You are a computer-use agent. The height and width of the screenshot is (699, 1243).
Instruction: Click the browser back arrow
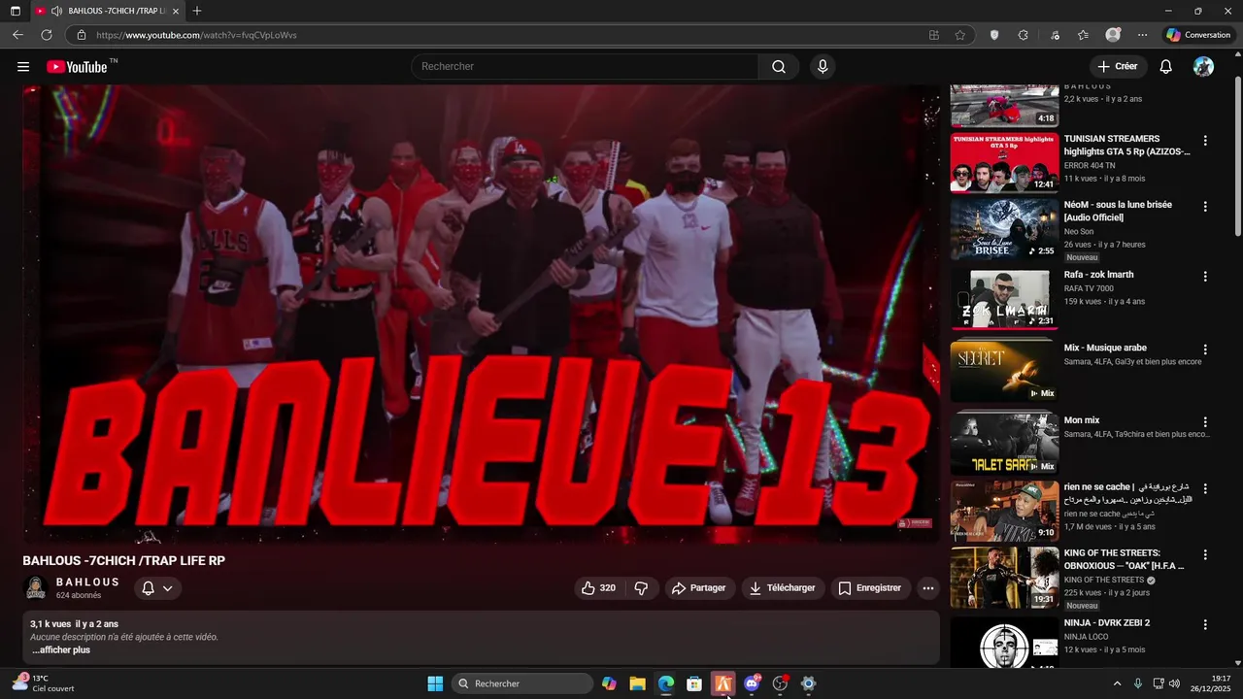(17, 35)
